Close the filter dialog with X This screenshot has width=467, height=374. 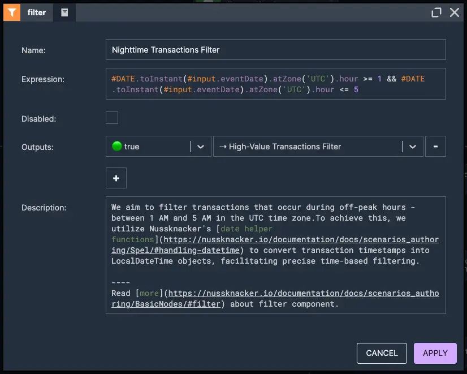(455, 12)
